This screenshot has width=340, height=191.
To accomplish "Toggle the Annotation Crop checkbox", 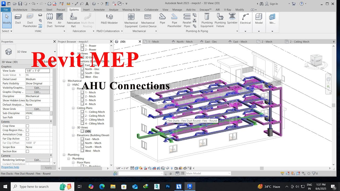I will pos(27,134).
